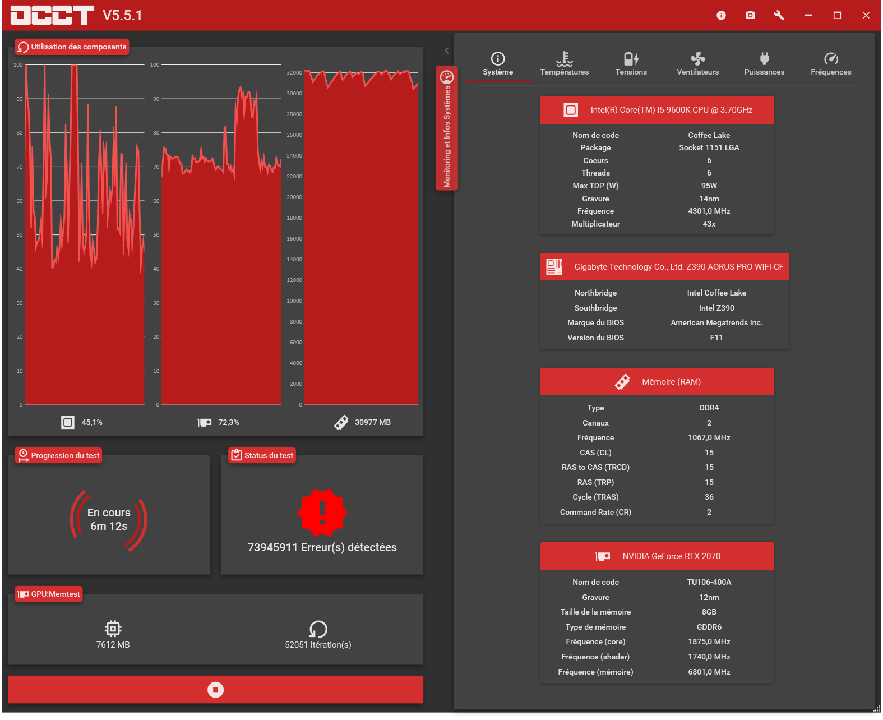The height and width of the screenshot is (720, 883).
Task: Click the GPU usage graph
Action: (221, 234)
